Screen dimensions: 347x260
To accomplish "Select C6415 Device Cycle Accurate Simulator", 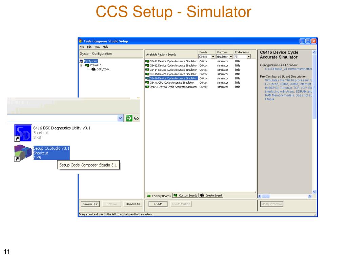I will [173, 74].
